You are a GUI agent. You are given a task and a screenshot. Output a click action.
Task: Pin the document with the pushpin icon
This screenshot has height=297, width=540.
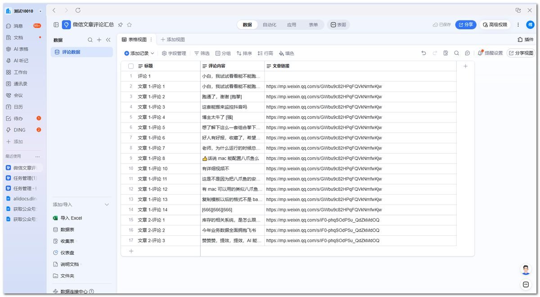(x=120, y=25)
